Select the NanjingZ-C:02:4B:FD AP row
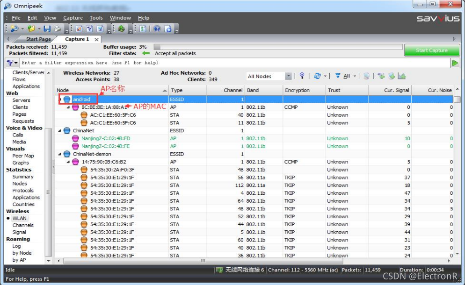Screen dimensions: 465x285 (x=254, y=138)
